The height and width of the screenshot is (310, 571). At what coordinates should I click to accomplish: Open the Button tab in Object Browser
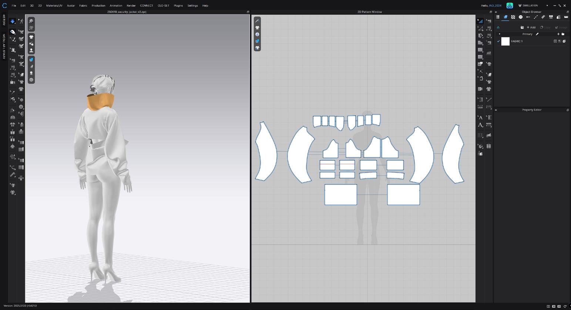click(521, 17)
